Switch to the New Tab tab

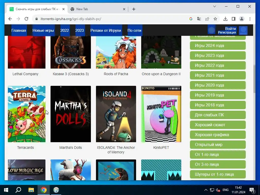point(98,9)
